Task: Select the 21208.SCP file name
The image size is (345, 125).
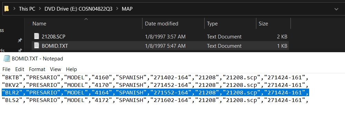Action: point(53,36)
